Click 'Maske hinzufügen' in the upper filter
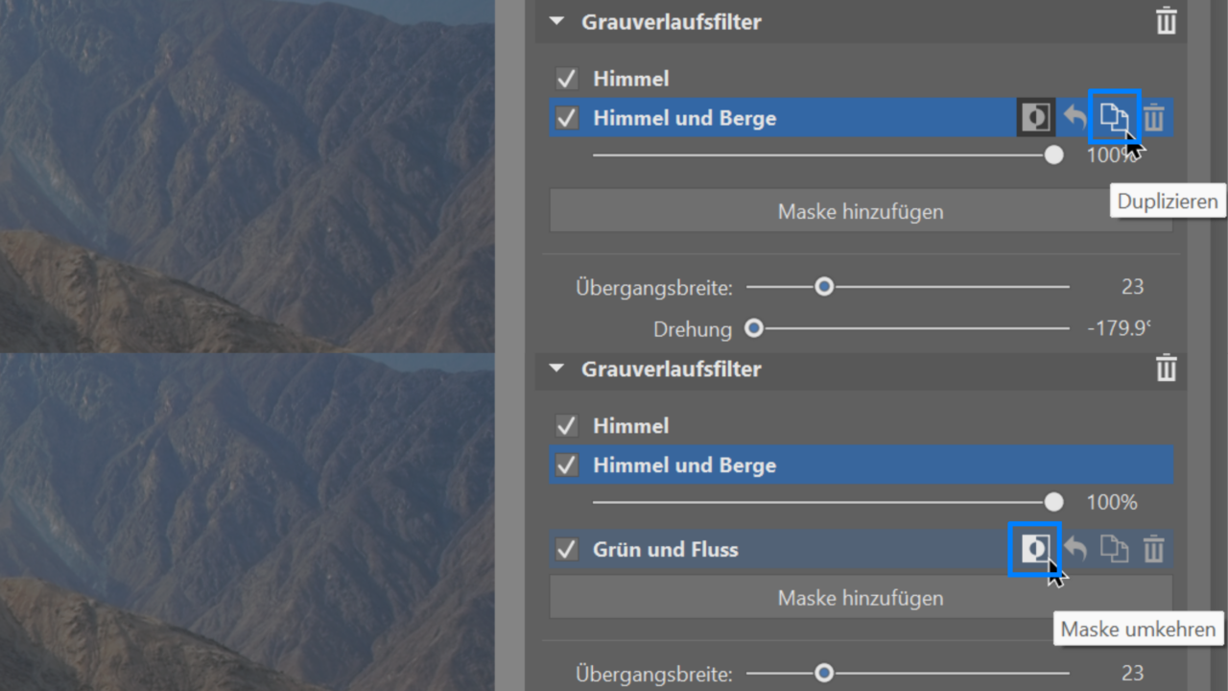1228x691 pixels. click(x=860, y=211)
